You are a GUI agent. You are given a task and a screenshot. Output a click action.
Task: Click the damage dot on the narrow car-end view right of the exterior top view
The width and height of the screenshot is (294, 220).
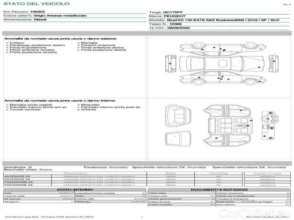[274, 61]
